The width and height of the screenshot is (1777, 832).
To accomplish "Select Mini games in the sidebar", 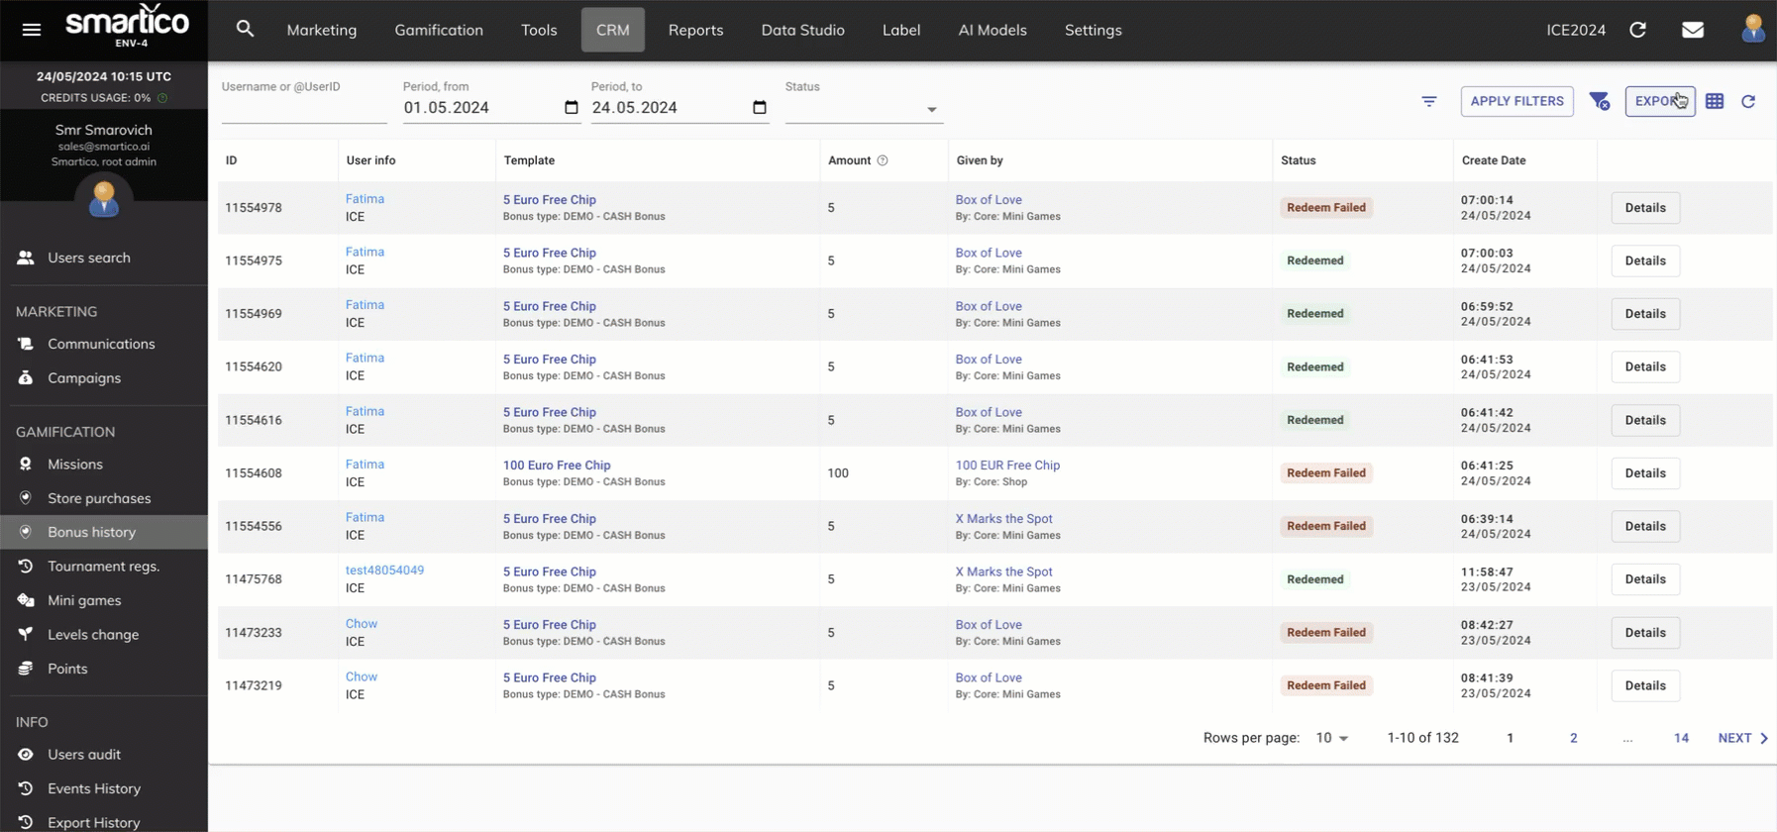I will [x=84, y=600].
